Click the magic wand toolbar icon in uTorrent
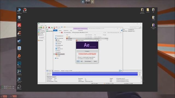The image size is (175, 98). [x=46, y=27]
